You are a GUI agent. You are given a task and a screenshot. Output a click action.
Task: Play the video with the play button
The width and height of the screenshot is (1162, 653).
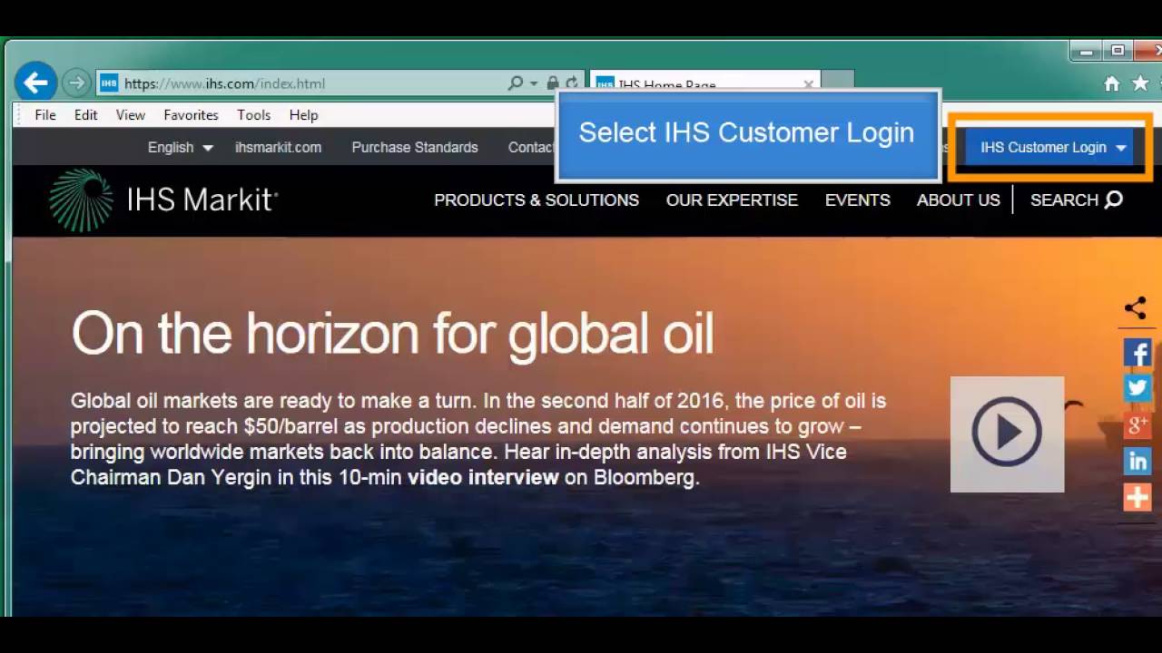tap(1007, 434)
